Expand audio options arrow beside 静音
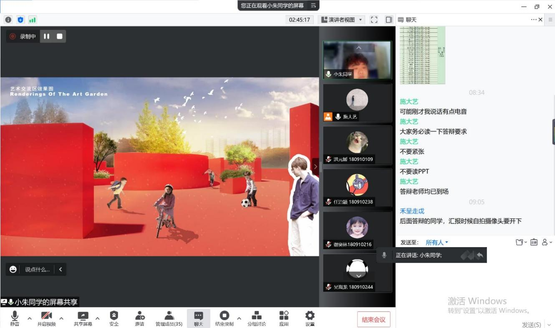This screenshot has height=328, width=555. (30, 318)
